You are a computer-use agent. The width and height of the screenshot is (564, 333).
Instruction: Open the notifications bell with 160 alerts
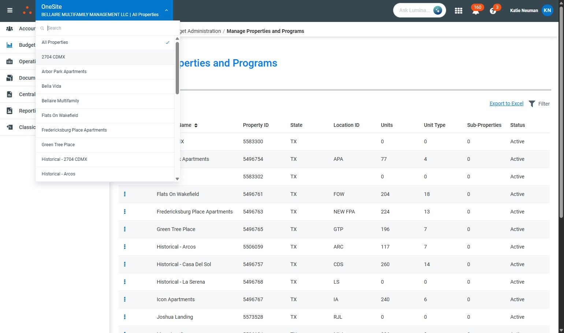coord(475,11)
